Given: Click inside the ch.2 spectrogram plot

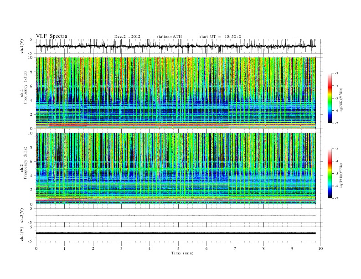Looking at the screenshot, I should pos(175,169).
